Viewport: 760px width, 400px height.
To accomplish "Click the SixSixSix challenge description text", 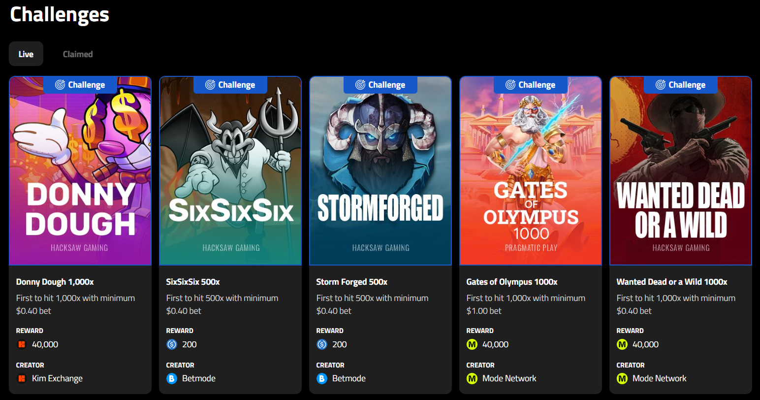I will (222, 304).
